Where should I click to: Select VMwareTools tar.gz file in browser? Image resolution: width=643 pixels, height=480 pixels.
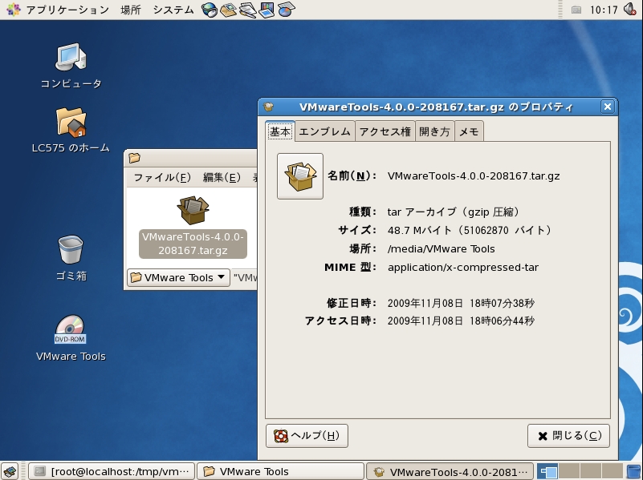coord(193,227)
